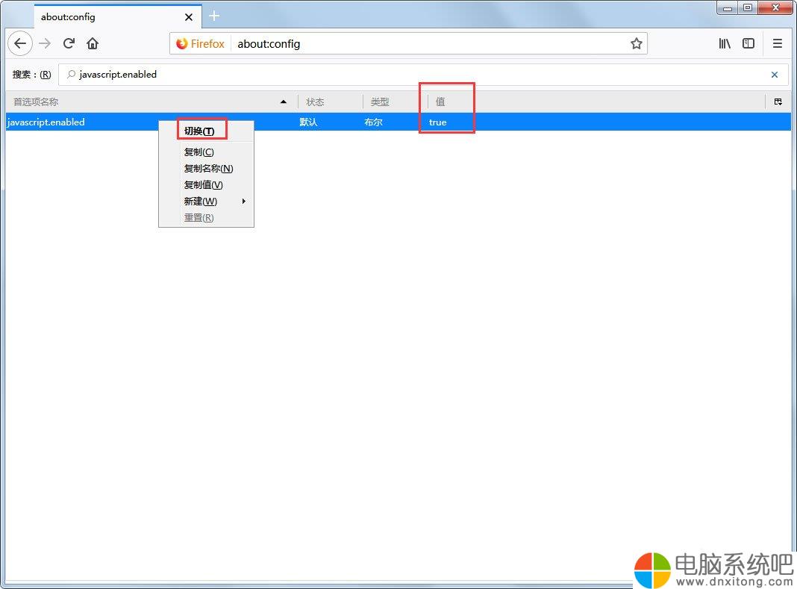
Task: Select 复制值(V) menu entry
Action: (207, 184)
